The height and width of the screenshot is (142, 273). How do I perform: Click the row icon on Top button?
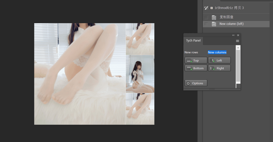point(189,60)
